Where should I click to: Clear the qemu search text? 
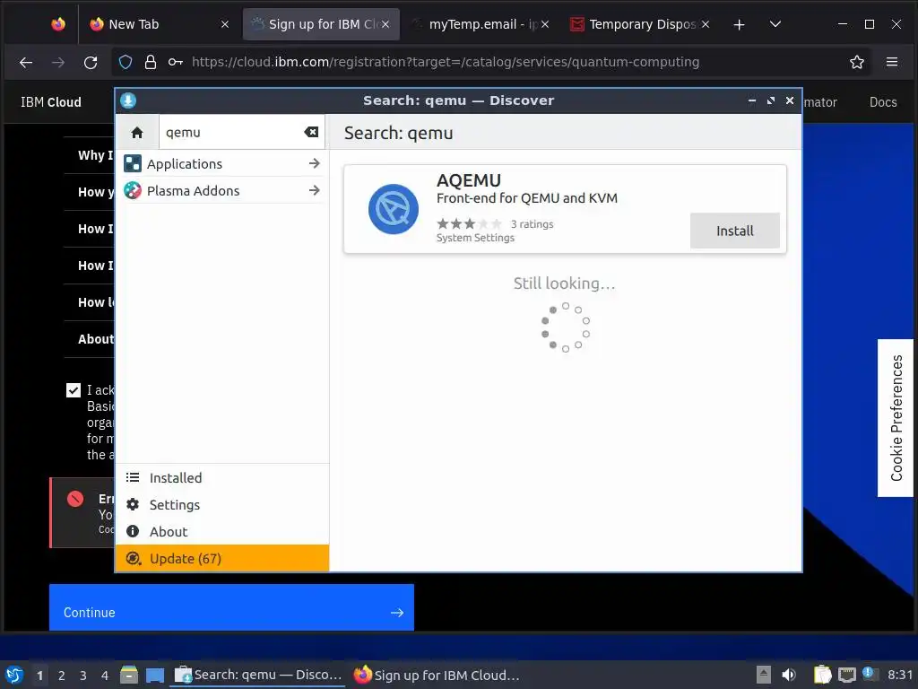click(x=311, y=133)
